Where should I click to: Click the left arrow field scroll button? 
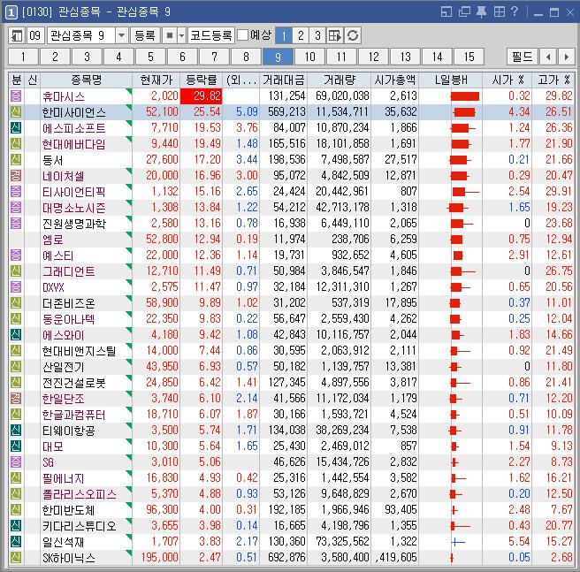point(548,57)
